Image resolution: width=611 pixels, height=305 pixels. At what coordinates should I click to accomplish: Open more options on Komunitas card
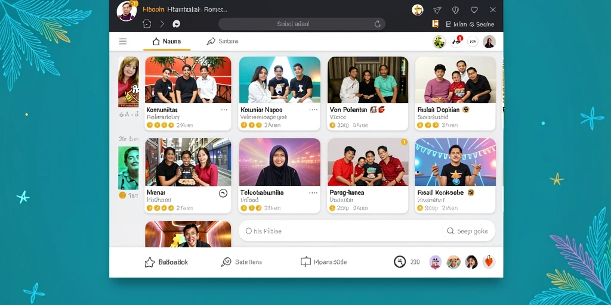[224, 110]
